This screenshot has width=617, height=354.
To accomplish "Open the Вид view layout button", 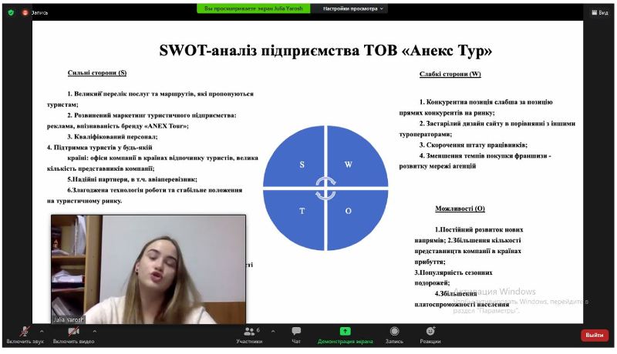I will [x=600, y=12].
